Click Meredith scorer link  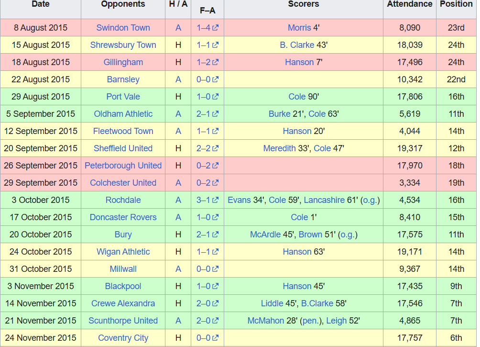[280, 148]
